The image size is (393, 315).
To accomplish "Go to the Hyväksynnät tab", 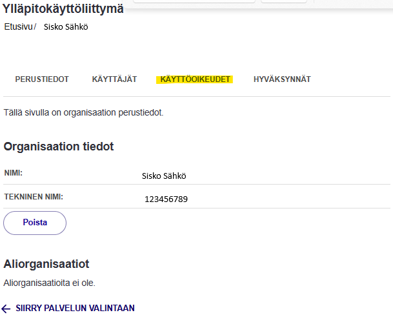I will [282, 79].
